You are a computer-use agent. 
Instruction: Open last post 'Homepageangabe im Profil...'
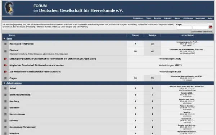click(187, 42)
